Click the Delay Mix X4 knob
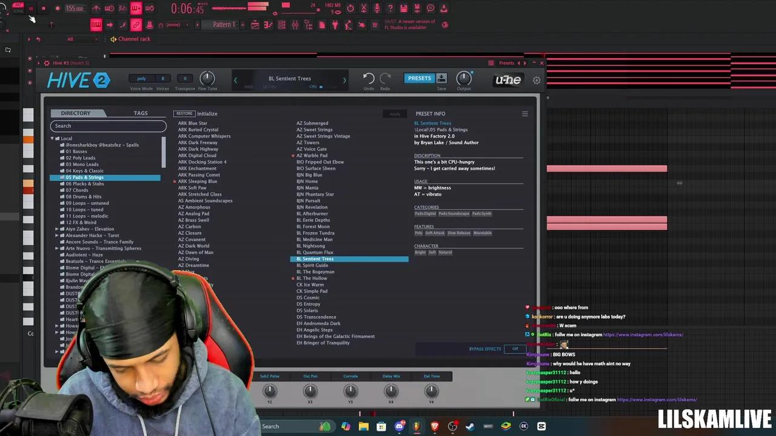 (391, 391)
